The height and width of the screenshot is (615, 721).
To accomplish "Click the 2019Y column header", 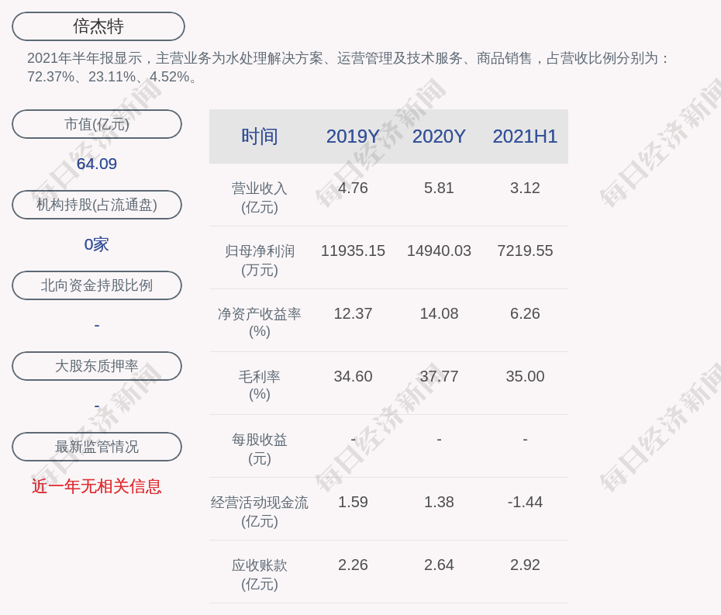I will click(353, 136).
